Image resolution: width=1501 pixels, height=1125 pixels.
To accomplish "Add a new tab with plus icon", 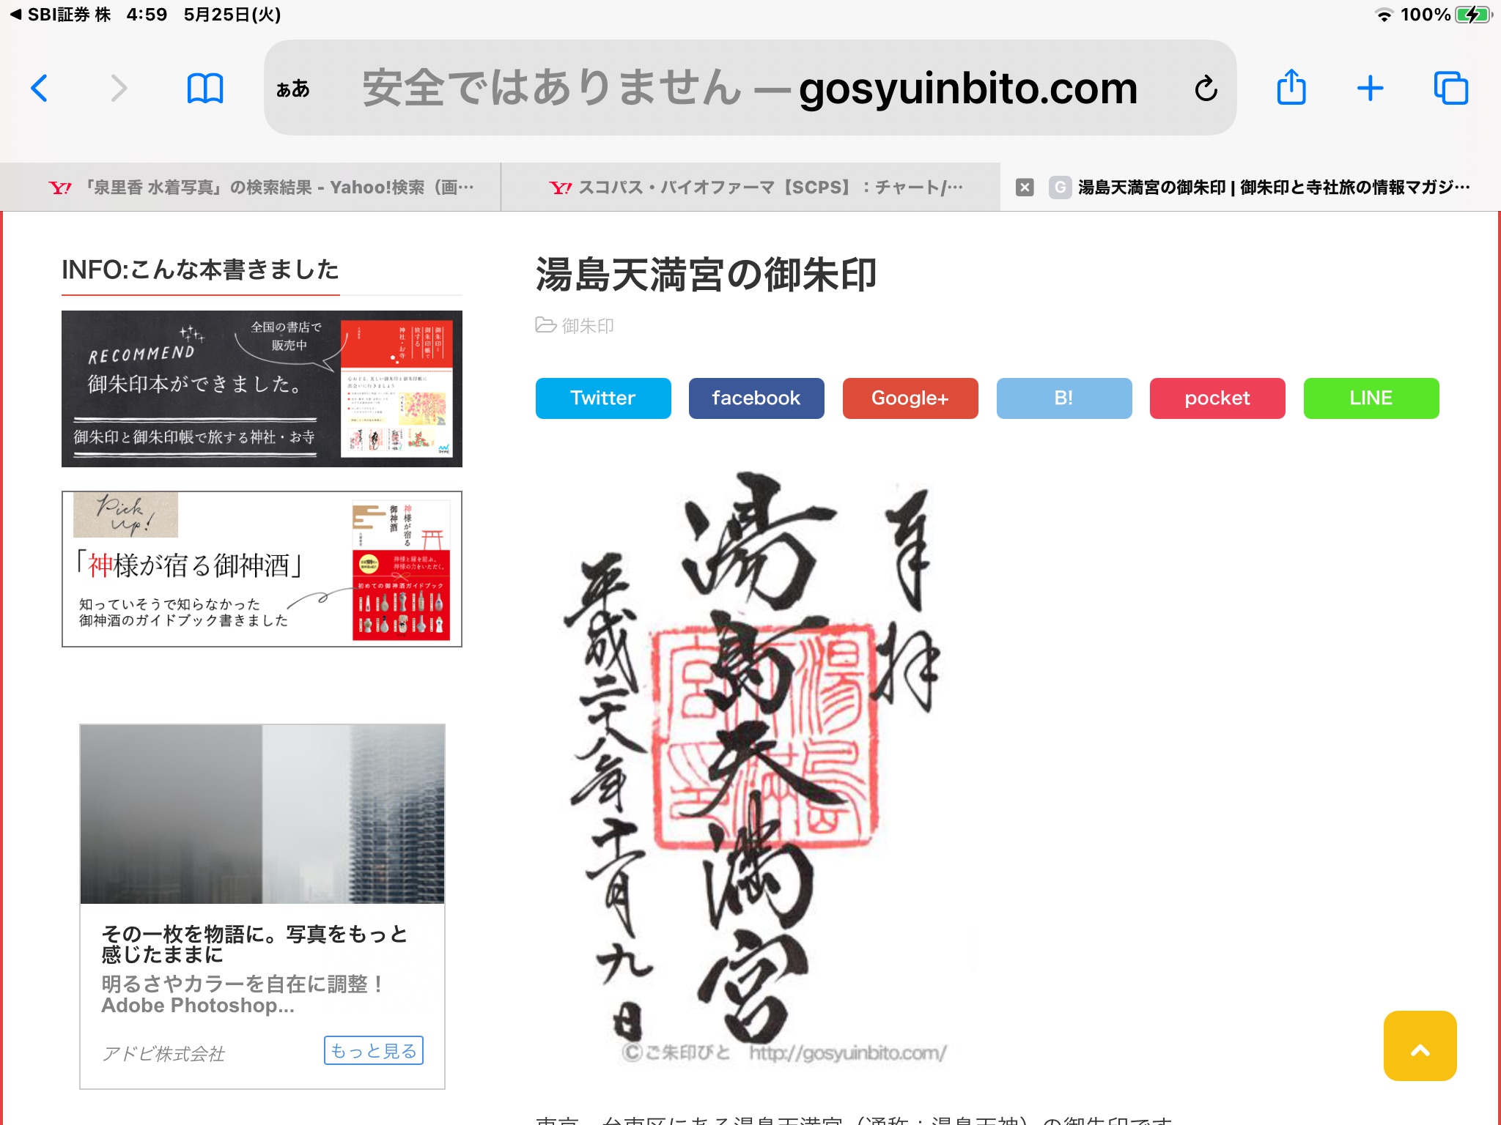I will [x=1370, y=89].
